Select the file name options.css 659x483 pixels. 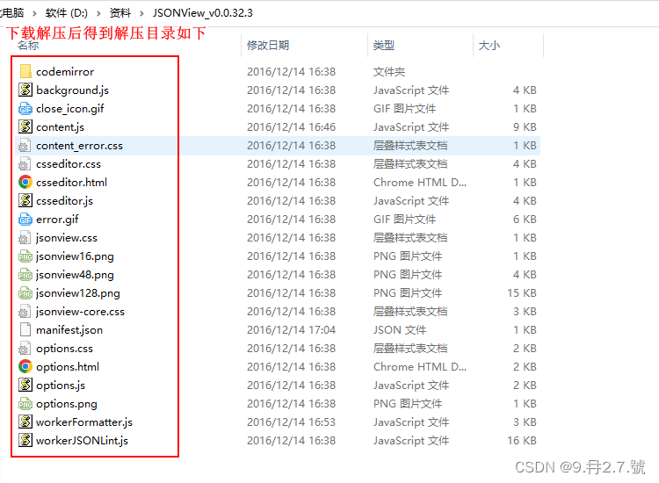(x=64, y=349)
